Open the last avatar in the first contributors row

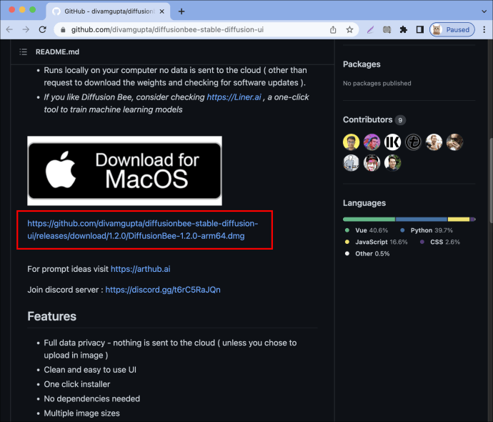pos(454,142)
